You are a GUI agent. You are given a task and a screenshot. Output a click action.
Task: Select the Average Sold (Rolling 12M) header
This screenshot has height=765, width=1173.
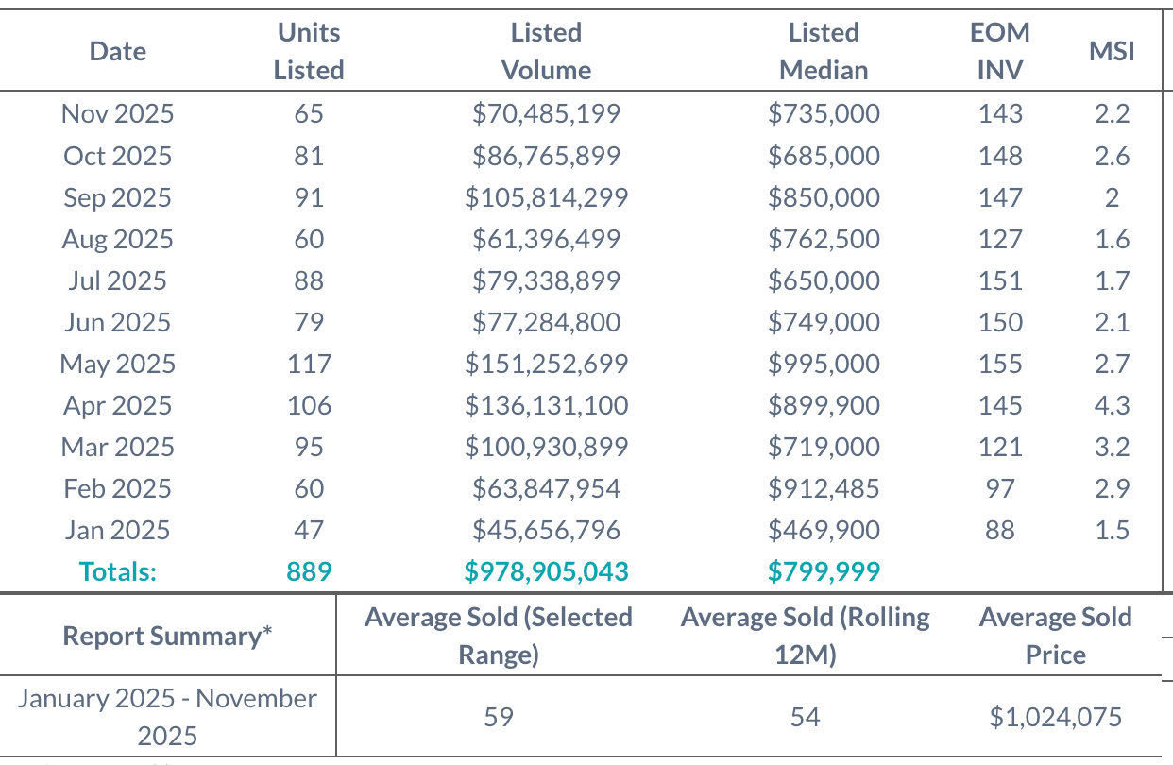806,636
